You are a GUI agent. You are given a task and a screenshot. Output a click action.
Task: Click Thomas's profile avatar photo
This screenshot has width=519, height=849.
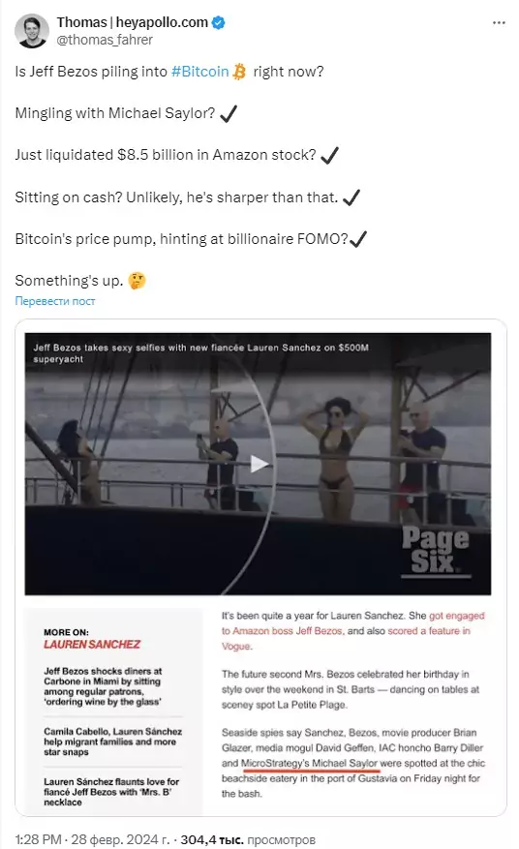click(31, 31)
